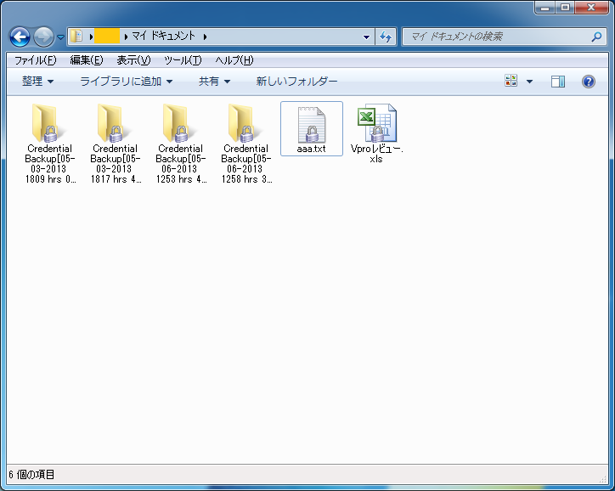Click the 6 個の項目 status text

[x=31, y=475]
